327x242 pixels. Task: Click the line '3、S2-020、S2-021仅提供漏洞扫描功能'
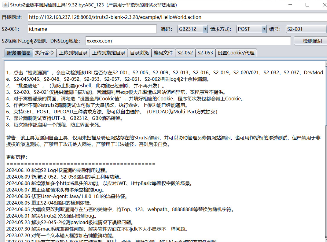116,92
